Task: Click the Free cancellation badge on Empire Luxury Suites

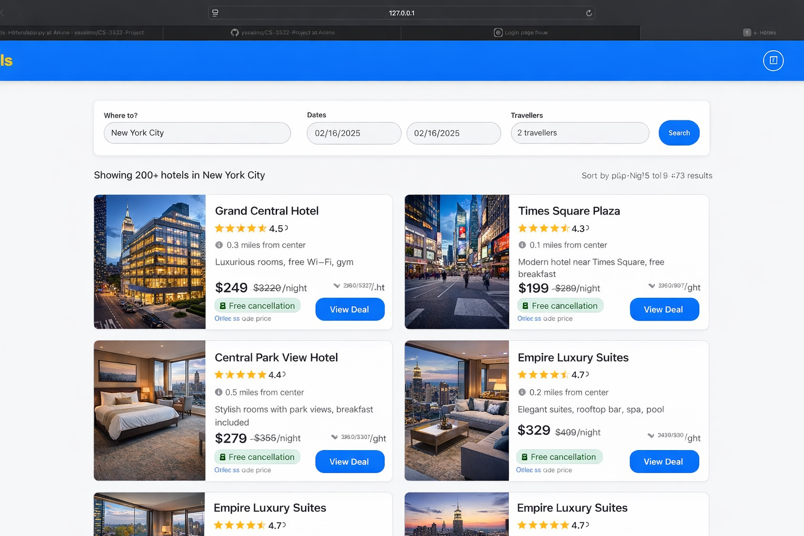Action: [559, 456]
